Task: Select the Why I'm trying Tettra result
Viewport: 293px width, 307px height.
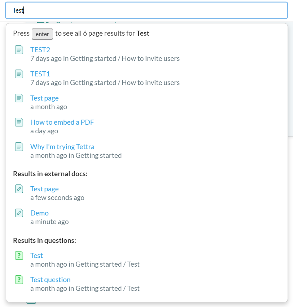Action: 62,147
